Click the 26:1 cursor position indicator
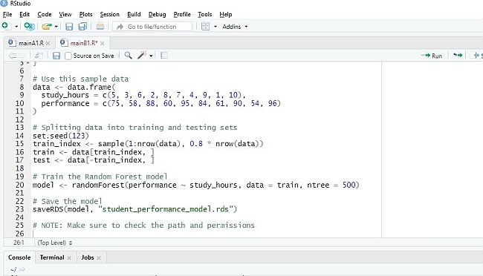This screenshot has width=483, height=276. pyautogui.click(x=19, y=243)
